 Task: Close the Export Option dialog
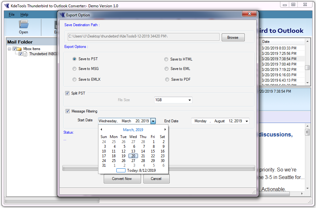(249, 14)
